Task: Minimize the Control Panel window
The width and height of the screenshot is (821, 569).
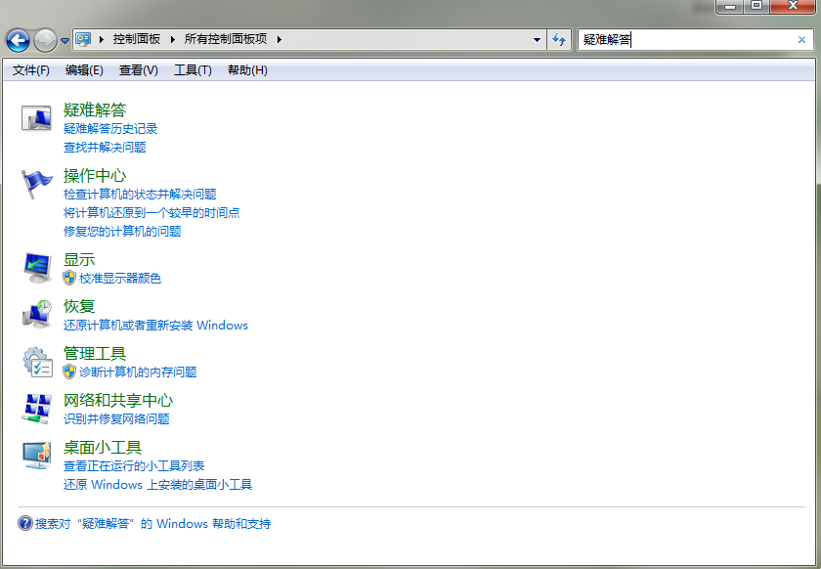Action: coord(730,6)
